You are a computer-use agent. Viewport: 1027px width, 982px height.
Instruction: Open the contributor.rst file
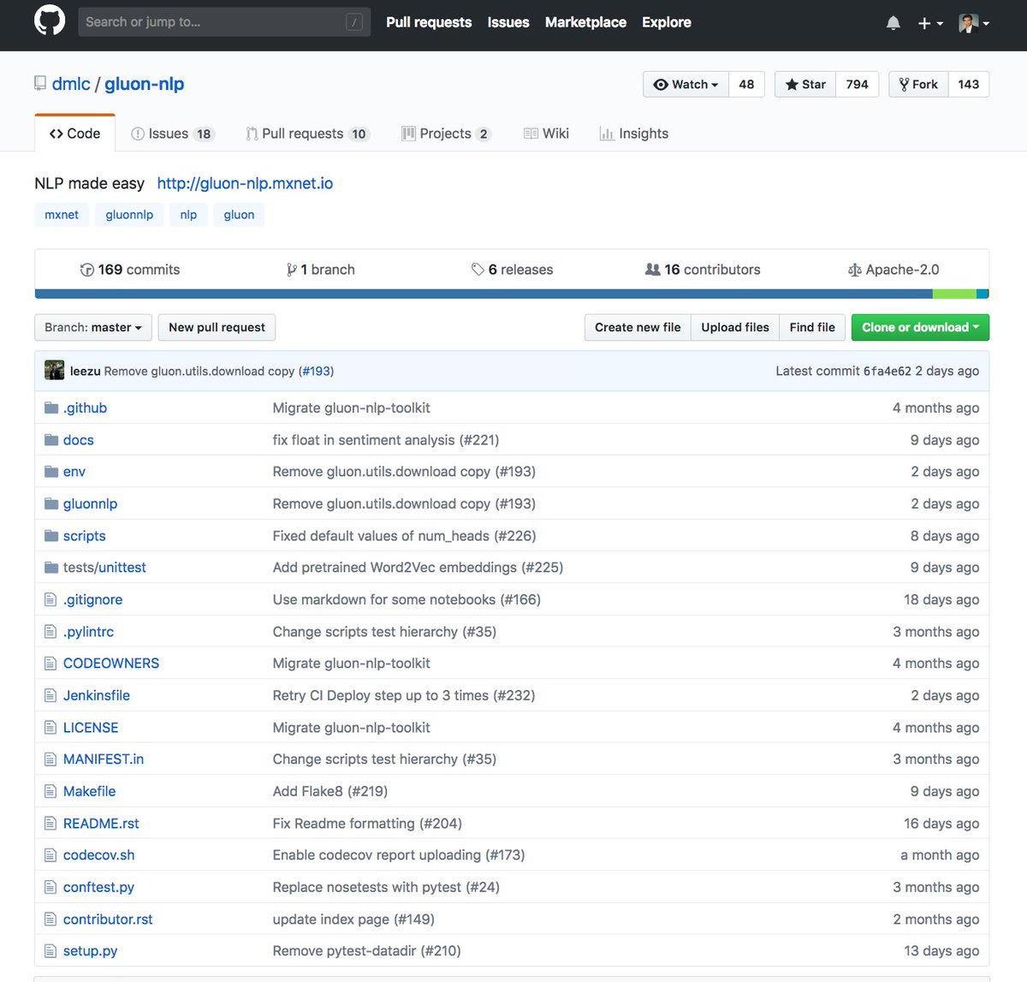(x=108, y=920)
